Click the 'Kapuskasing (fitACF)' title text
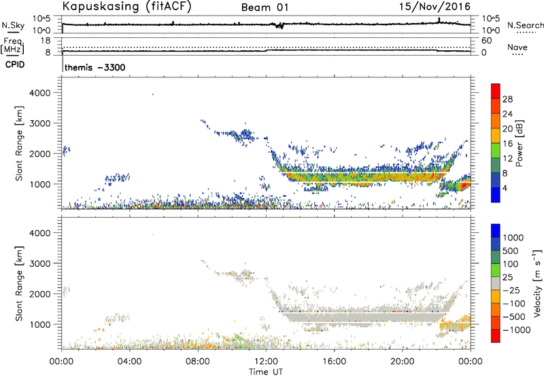Screen dimensions: 544x376 (x=126, y=6)
